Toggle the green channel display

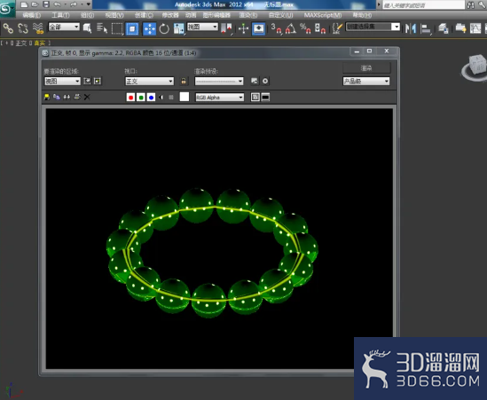141,98
